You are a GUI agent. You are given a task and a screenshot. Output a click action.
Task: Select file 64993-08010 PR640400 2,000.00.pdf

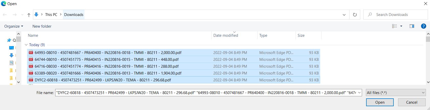pos(174,53)
